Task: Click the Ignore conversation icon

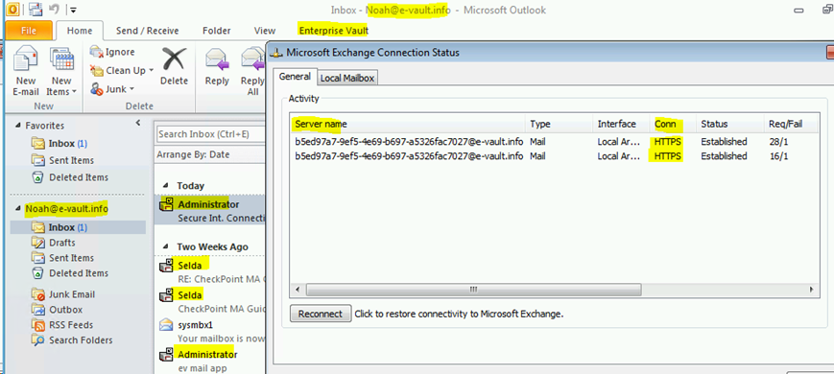Action: tap(96, 52)
